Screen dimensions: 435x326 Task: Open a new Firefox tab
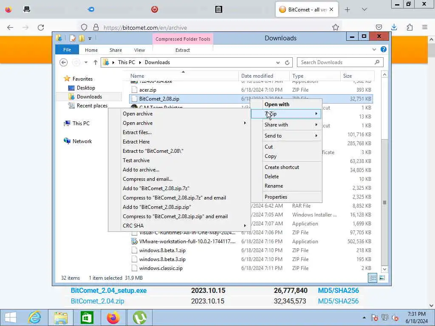coord(347,10)
